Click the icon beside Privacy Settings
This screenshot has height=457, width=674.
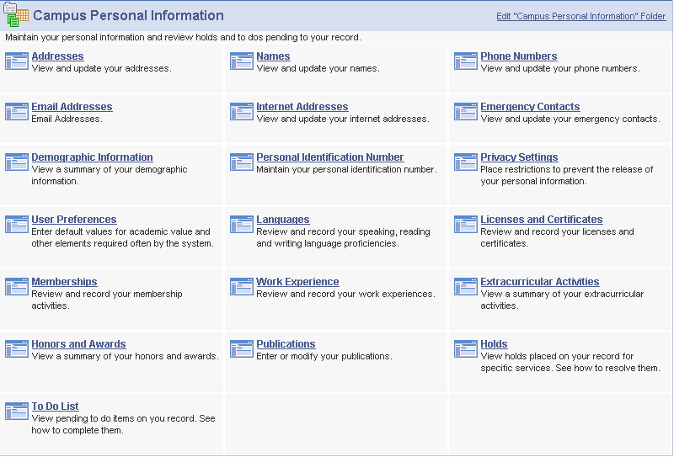(466, 162)
